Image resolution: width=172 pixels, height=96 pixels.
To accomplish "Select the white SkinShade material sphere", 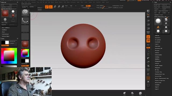I will (13, 12).
